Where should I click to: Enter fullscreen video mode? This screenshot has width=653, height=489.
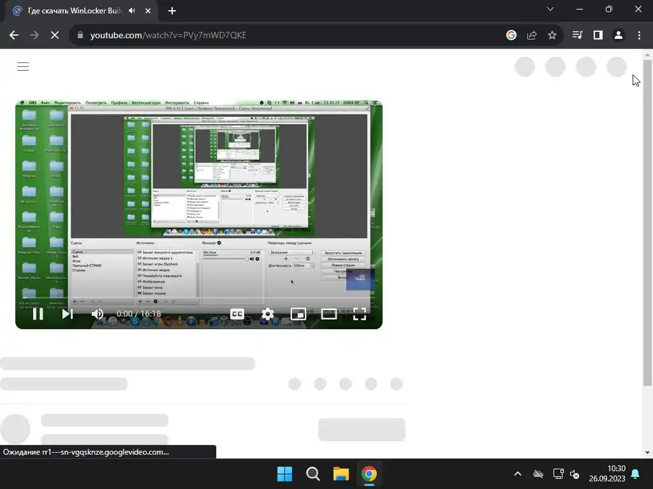(x=360, y=314)
